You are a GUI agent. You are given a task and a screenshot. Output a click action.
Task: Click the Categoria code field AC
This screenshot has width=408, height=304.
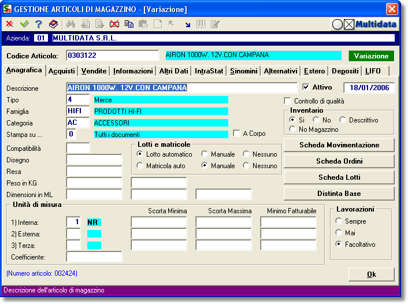78,123
